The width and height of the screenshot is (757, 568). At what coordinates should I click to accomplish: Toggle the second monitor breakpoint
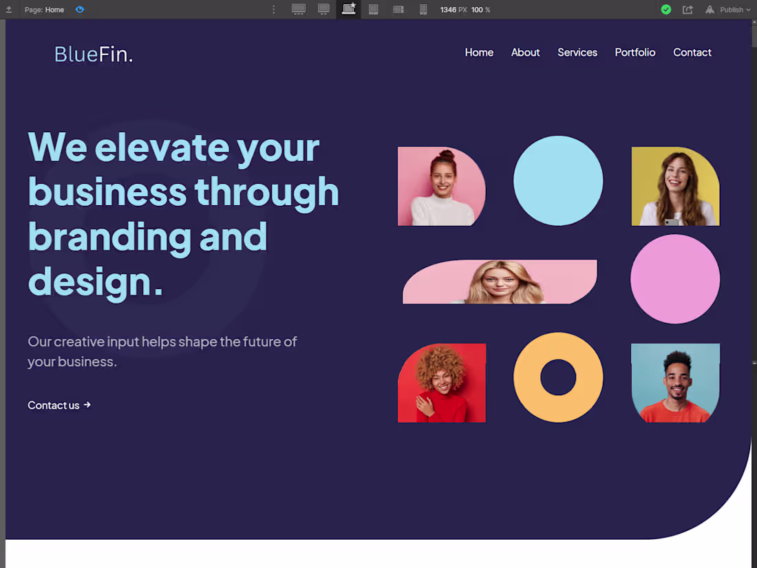(x=323, y=9)
